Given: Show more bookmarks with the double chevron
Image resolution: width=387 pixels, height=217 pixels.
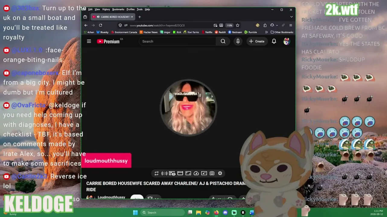Looking at the screenshot, I should coord(266,32).
